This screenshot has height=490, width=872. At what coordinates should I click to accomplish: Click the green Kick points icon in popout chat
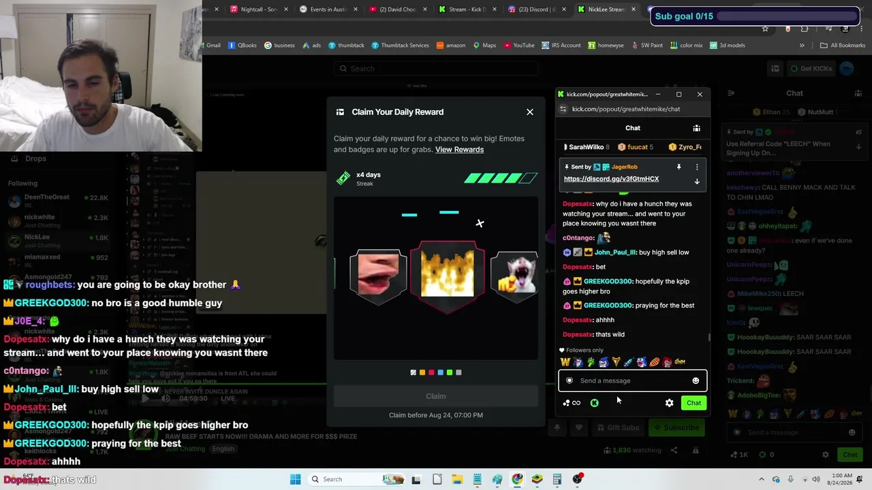tap(594, 403)
